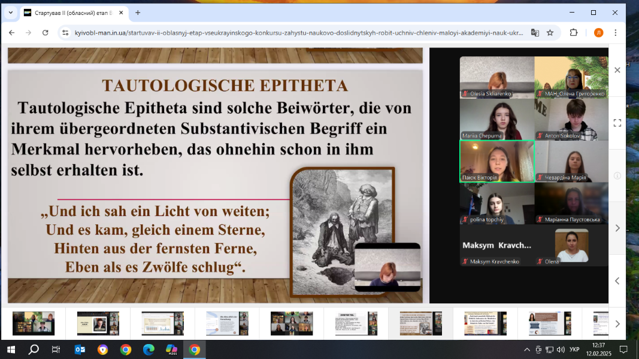Toggle fullscreen mode for the gallery image
Image resolution: width=639 pixels, height=359 pixels.
pyautogui.click(x=617, y=123)
